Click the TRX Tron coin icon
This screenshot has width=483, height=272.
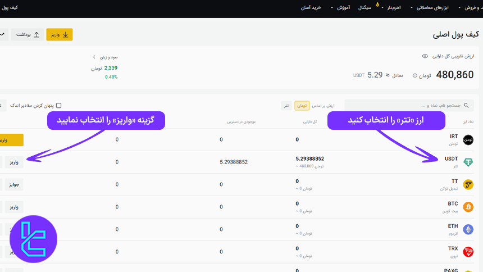pyautogui.click(x=468, y=252)
